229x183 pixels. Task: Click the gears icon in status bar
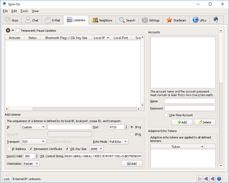point(200,179)
